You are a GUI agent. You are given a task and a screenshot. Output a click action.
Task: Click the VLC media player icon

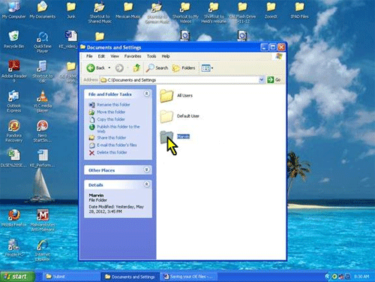pos(43,101)
